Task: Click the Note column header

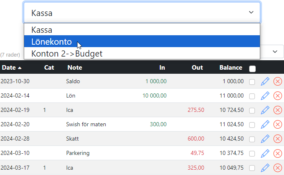Action: (x=75, y=68)
